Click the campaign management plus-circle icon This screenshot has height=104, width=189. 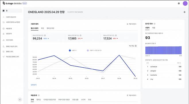(x=4, y=52)
